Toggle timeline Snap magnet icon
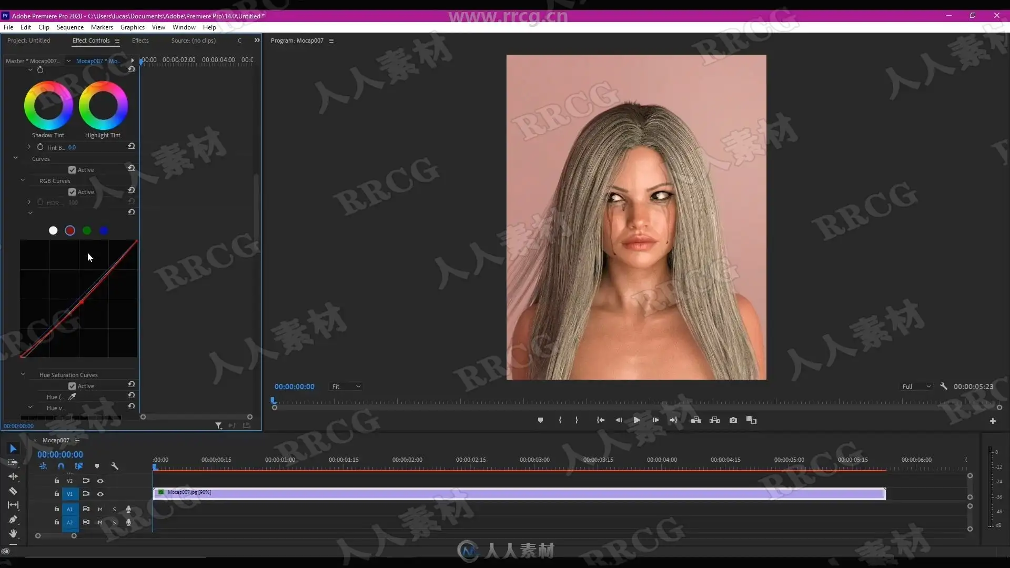 (x=61, y=466)
